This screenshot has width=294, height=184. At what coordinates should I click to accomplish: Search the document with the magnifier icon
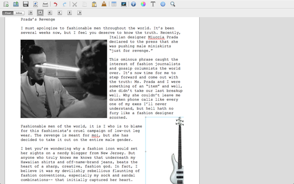click(173, 4)
